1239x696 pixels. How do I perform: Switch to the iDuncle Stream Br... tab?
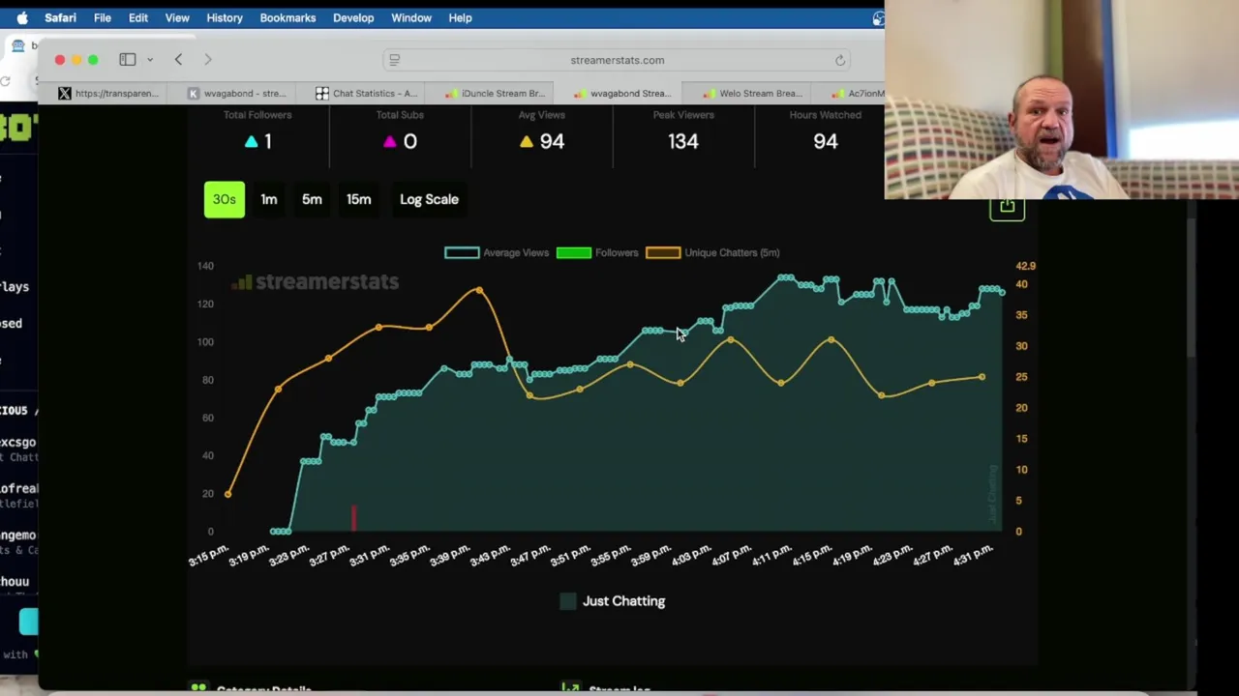pos(495,93)
